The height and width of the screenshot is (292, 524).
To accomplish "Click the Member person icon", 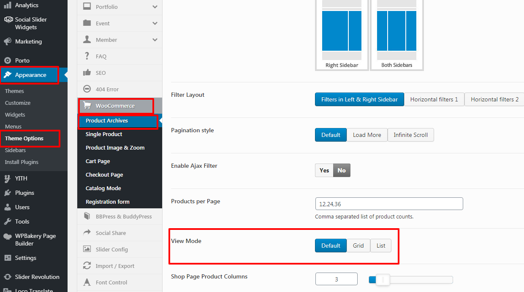I will (87, 40).
